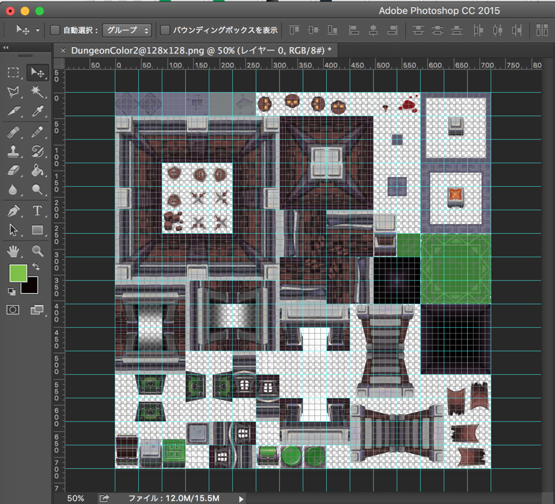Viewport: 555px width, 504px height.
Task: Align bottom edges of layers
Action: click(x=332, y=30)
